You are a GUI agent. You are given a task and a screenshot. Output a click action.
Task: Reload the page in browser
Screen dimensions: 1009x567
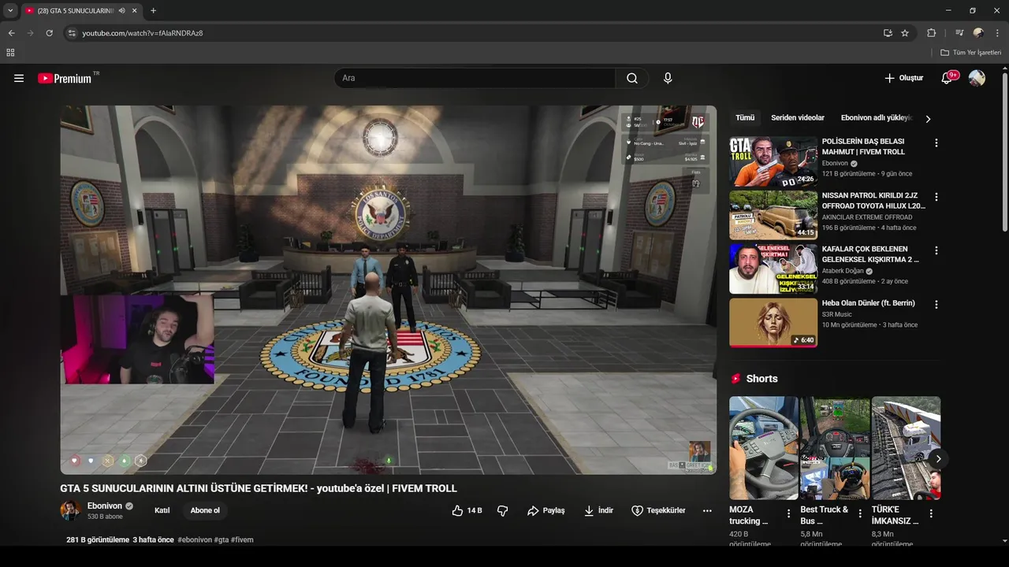pos(49,33)
